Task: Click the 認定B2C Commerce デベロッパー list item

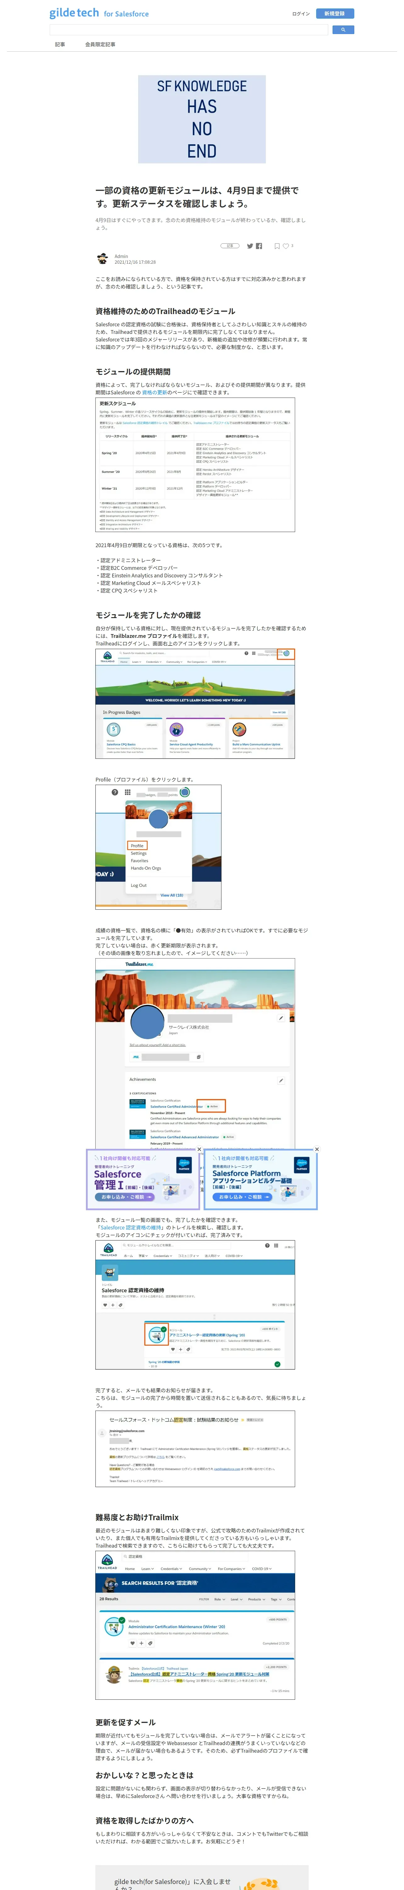Action: 136,568
